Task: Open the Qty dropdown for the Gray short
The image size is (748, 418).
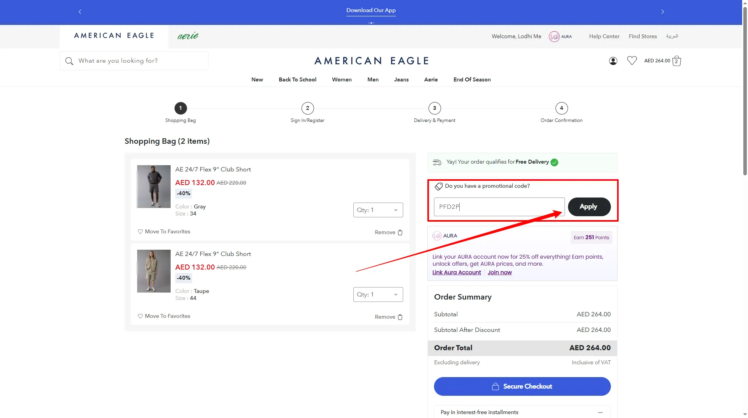Action: (378, 210)
